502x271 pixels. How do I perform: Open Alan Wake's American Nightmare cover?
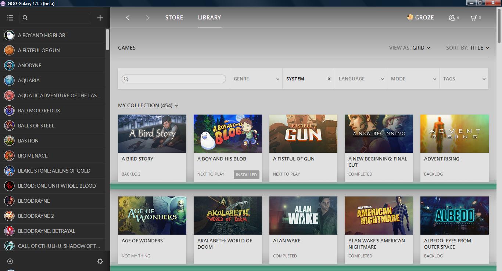pyautogui.click(x=379, y=216)
